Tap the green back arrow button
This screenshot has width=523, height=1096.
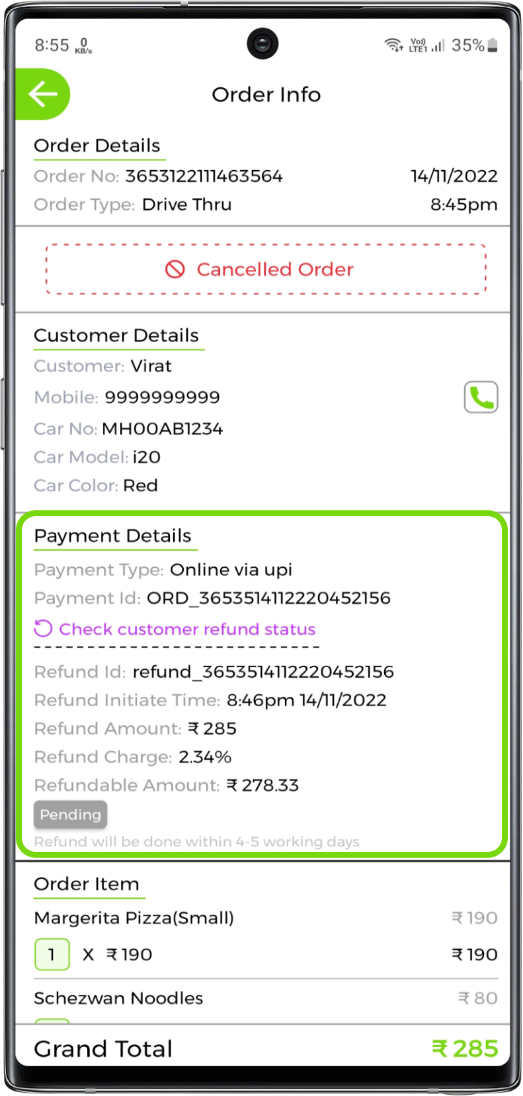pyautogui.click(x=42, y=95)
